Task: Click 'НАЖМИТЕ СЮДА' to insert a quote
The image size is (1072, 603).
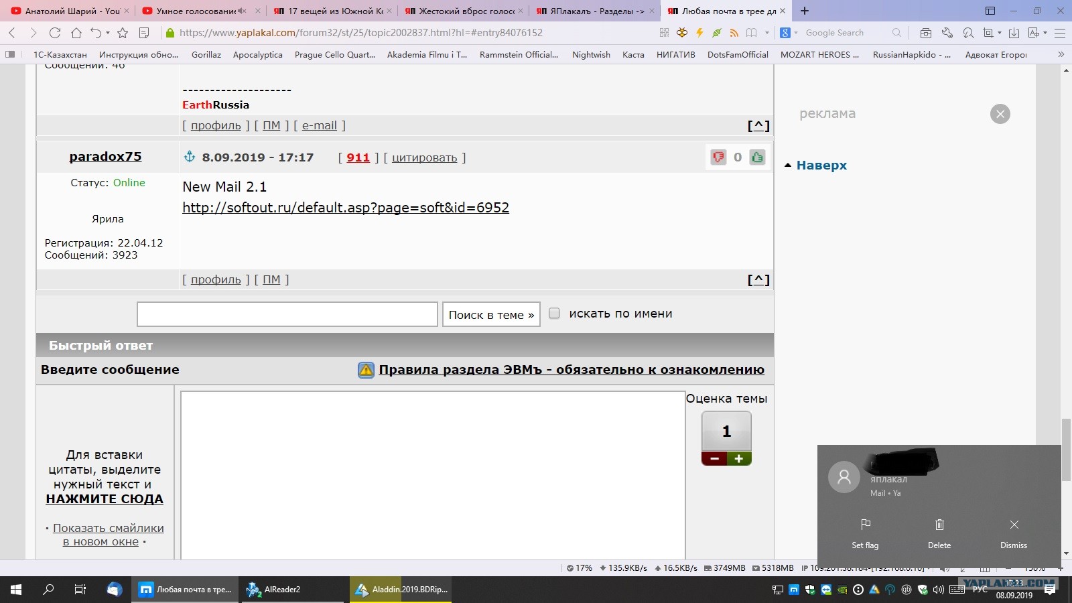Action: pos(105,498)
